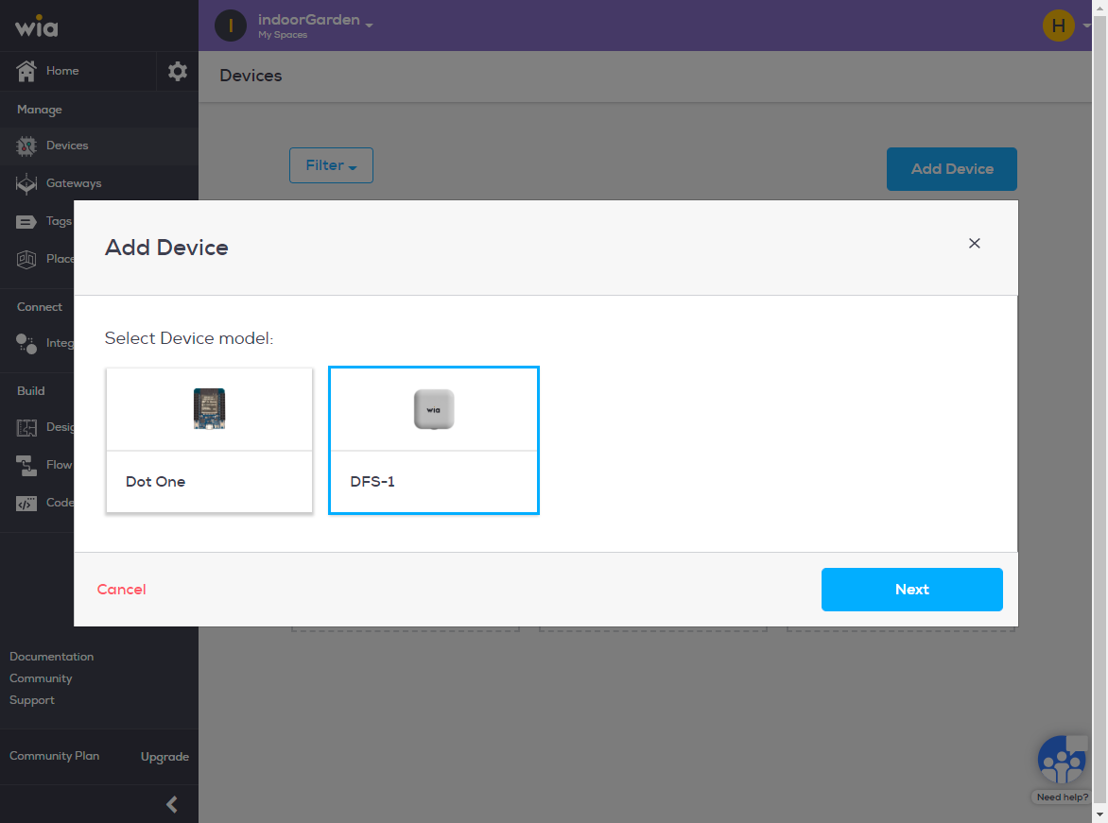Open the Community link

tap(41, 678)
